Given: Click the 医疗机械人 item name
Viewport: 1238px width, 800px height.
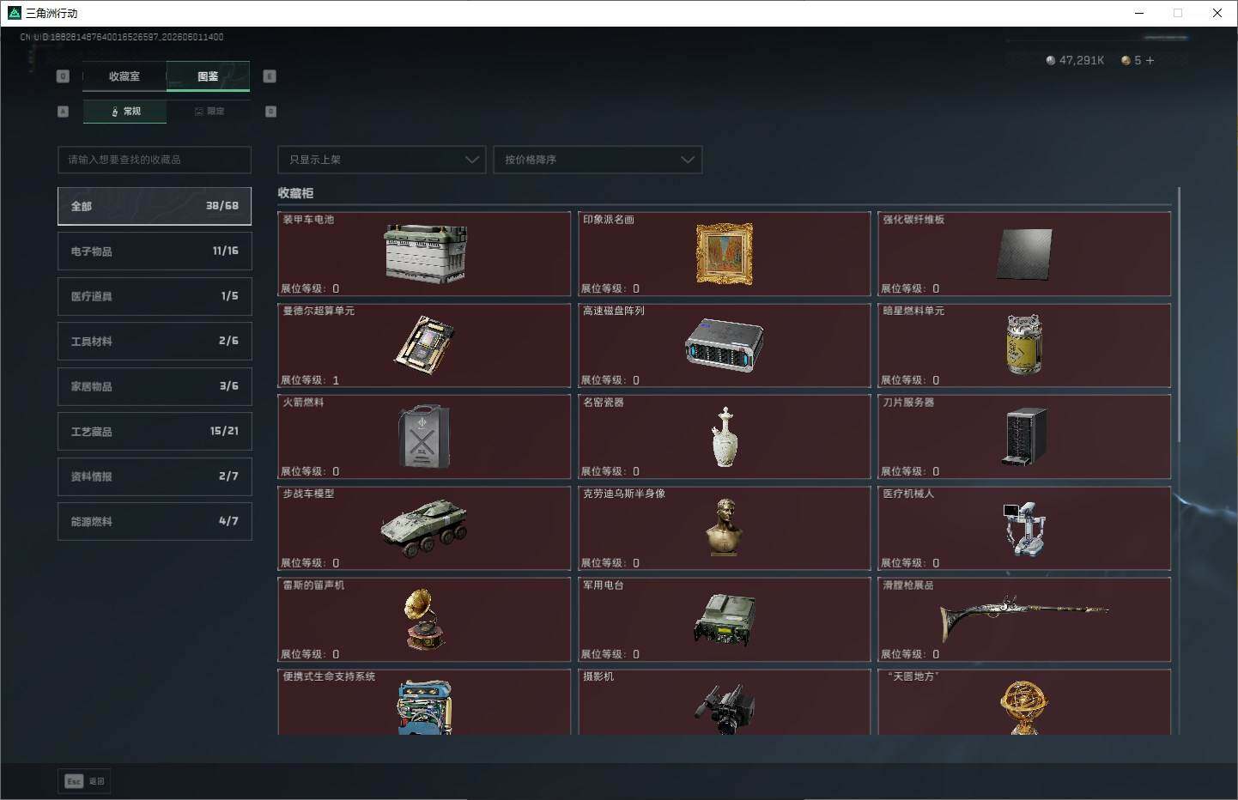Looking at the screenshot, I should point(908,494).
